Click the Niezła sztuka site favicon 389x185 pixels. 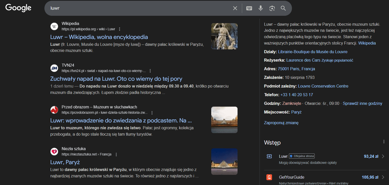click(54, 151)
